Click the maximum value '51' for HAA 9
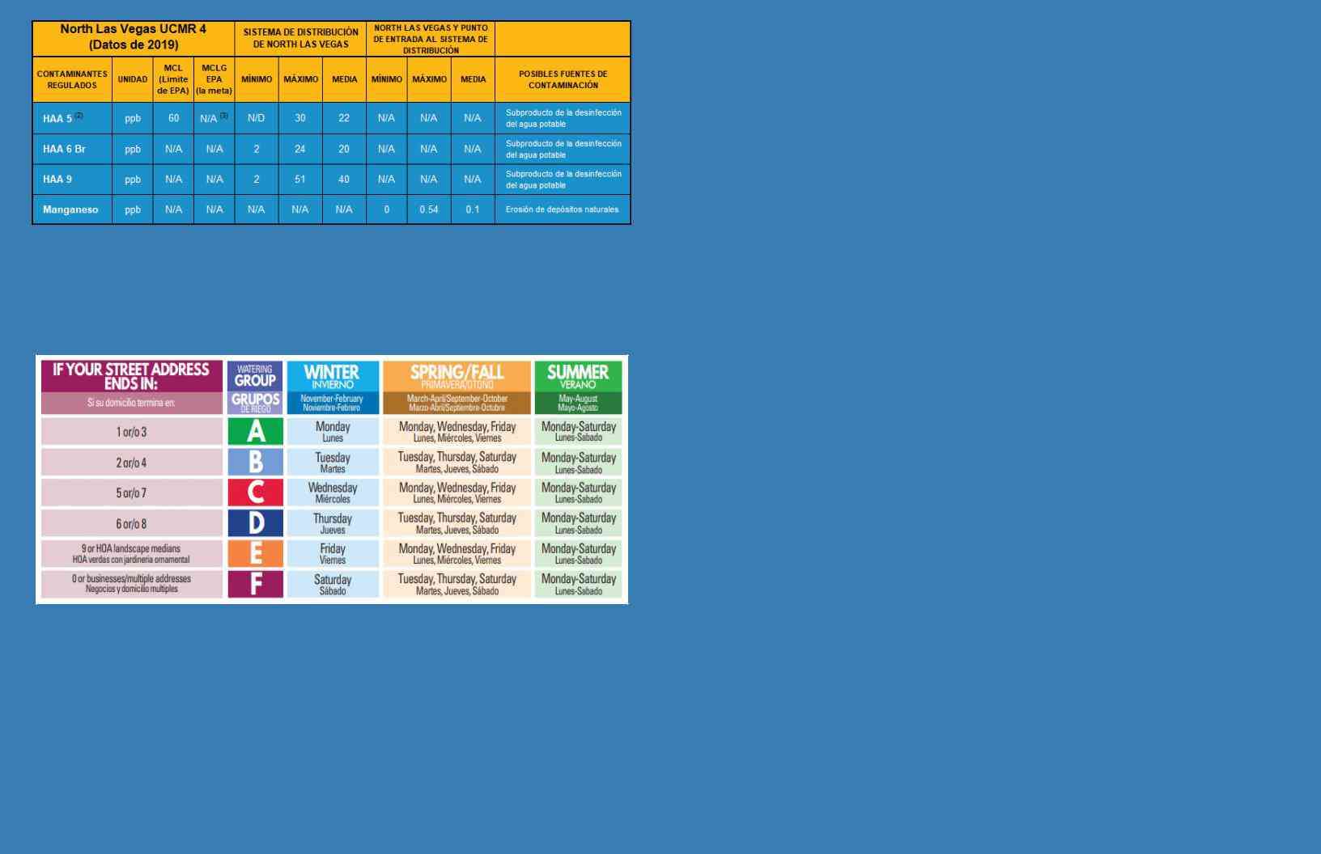 pyautogui.click(x=300, y=180)
